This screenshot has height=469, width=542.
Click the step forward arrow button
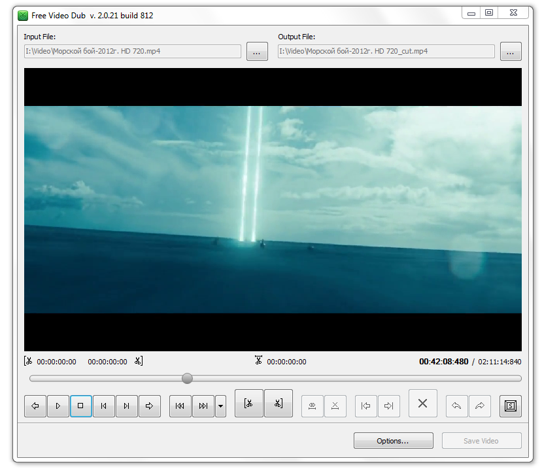pos(149,406)
